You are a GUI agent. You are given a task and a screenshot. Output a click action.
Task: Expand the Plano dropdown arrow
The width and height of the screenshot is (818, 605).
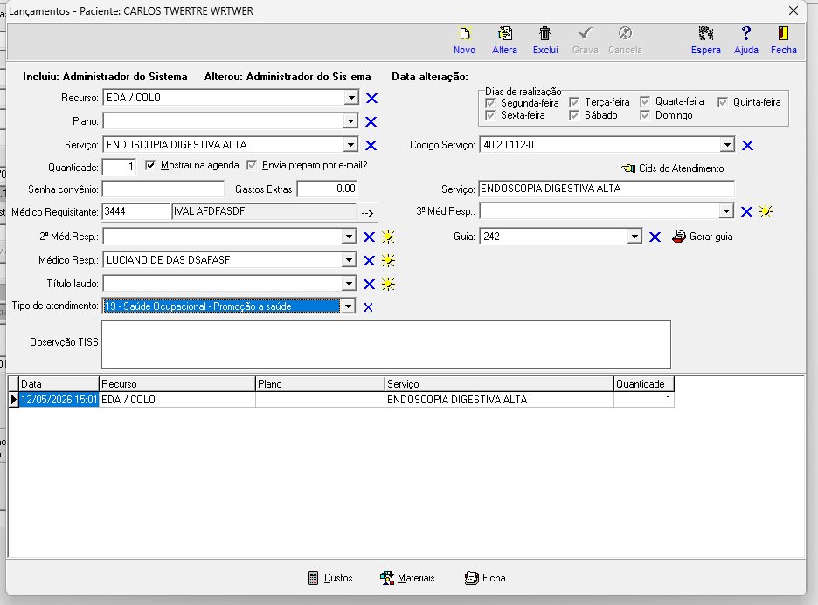coord(350,121)
